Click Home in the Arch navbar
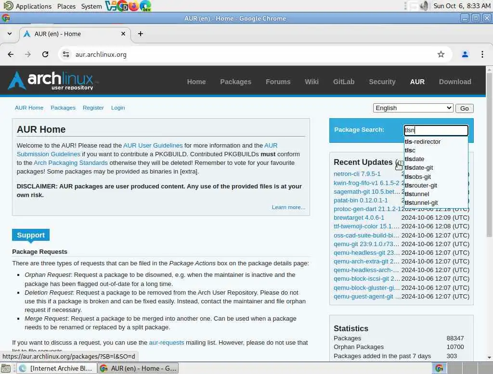The width and height of the screenshot is (493, 374). (196, 82)
